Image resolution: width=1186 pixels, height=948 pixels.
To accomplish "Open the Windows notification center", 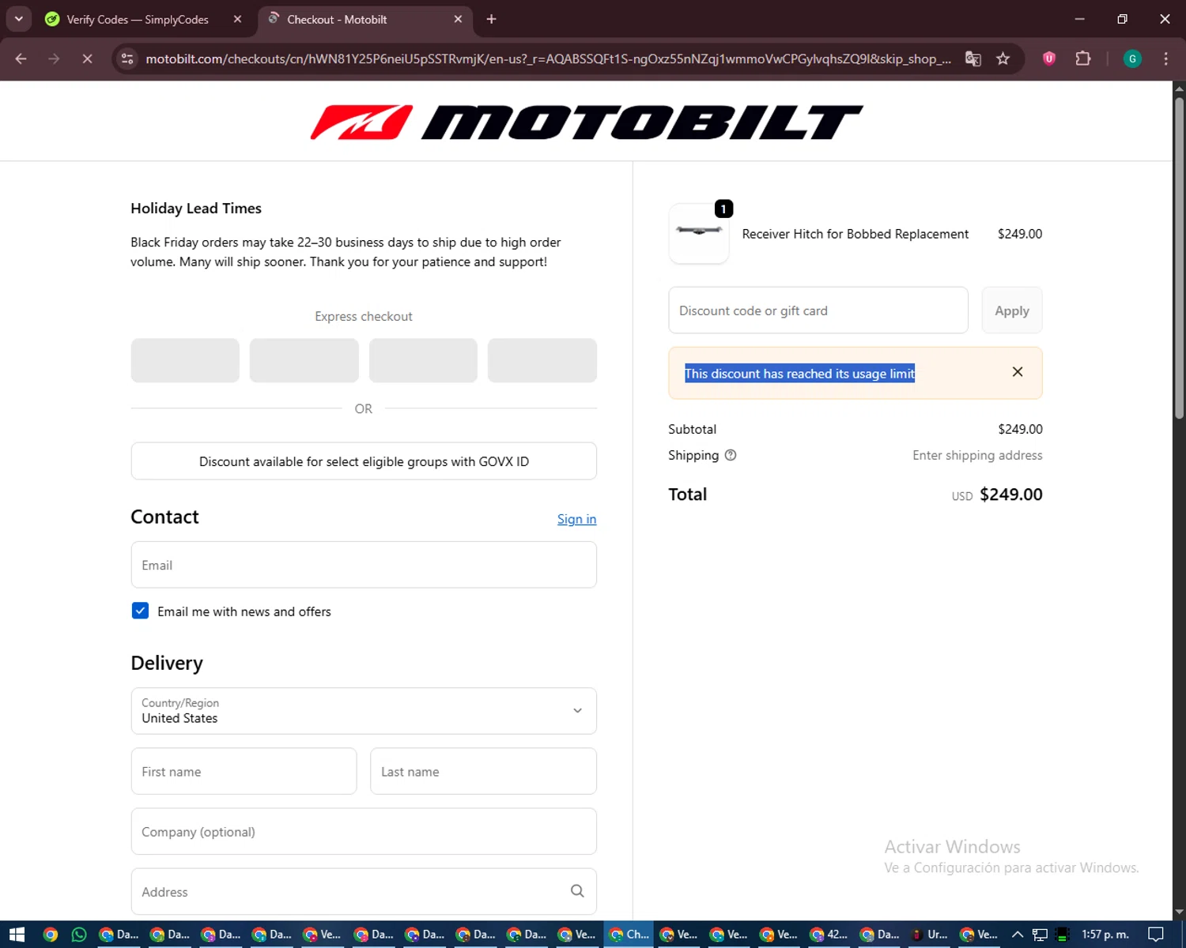I will (1156, 935).
